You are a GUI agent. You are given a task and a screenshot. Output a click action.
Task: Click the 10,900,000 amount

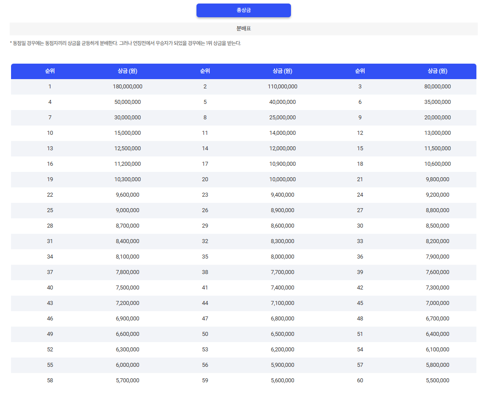coord(282,164)
